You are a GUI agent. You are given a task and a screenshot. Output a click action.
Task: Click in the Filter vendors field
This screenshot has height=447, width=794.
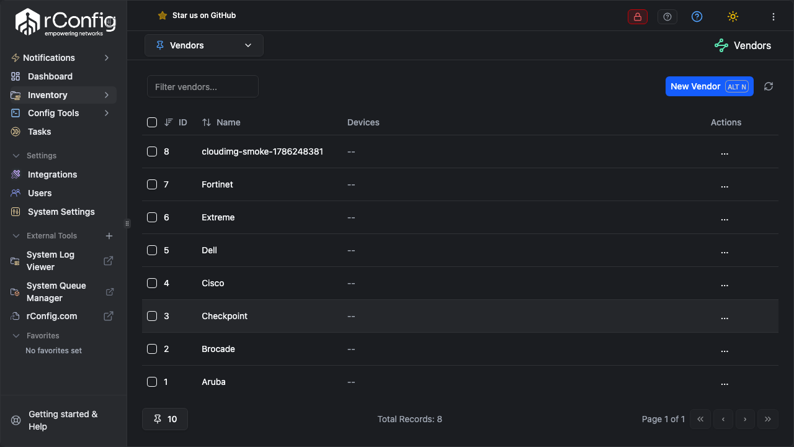203,86
